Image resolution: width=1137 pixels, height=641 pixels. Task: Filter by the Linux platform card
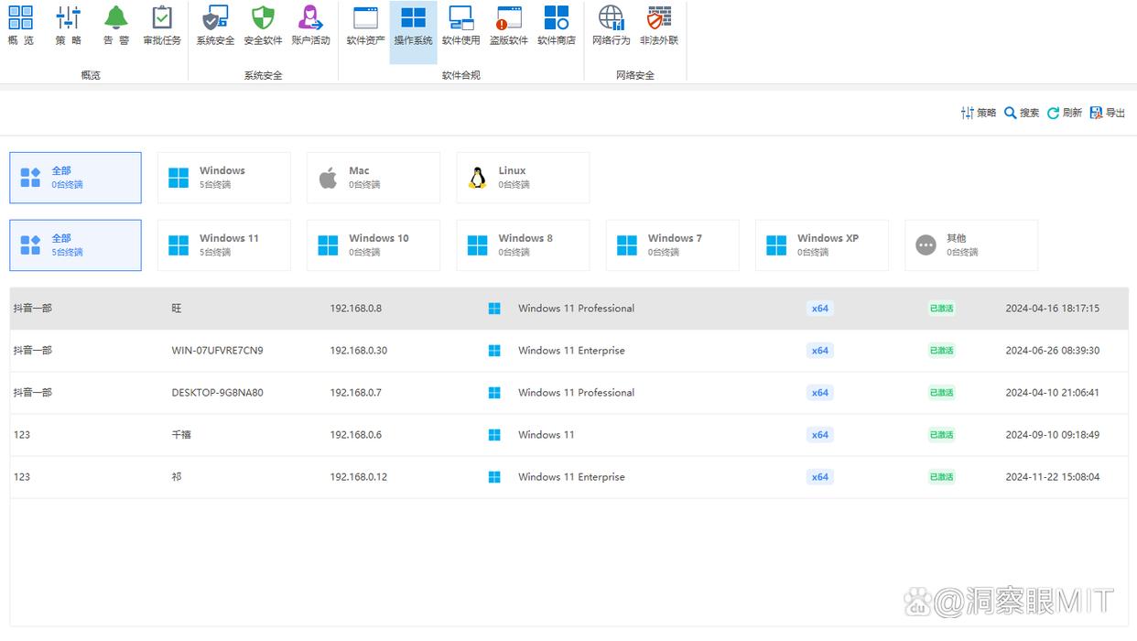[x=523, y=178]
